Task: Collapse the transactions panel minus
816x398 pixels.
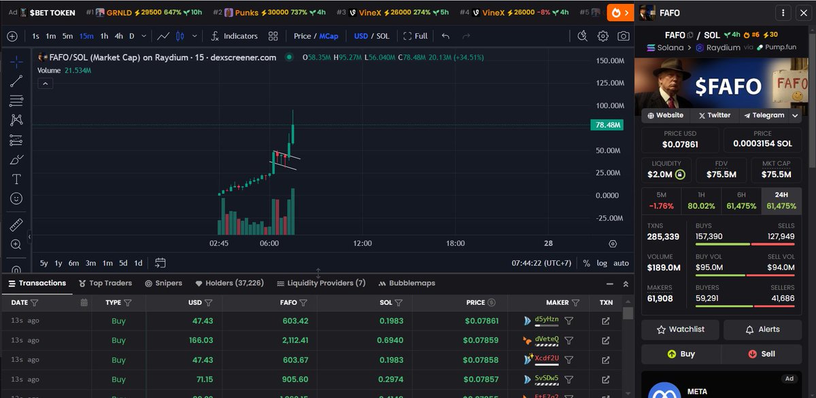Action: (x=609, y=283)
